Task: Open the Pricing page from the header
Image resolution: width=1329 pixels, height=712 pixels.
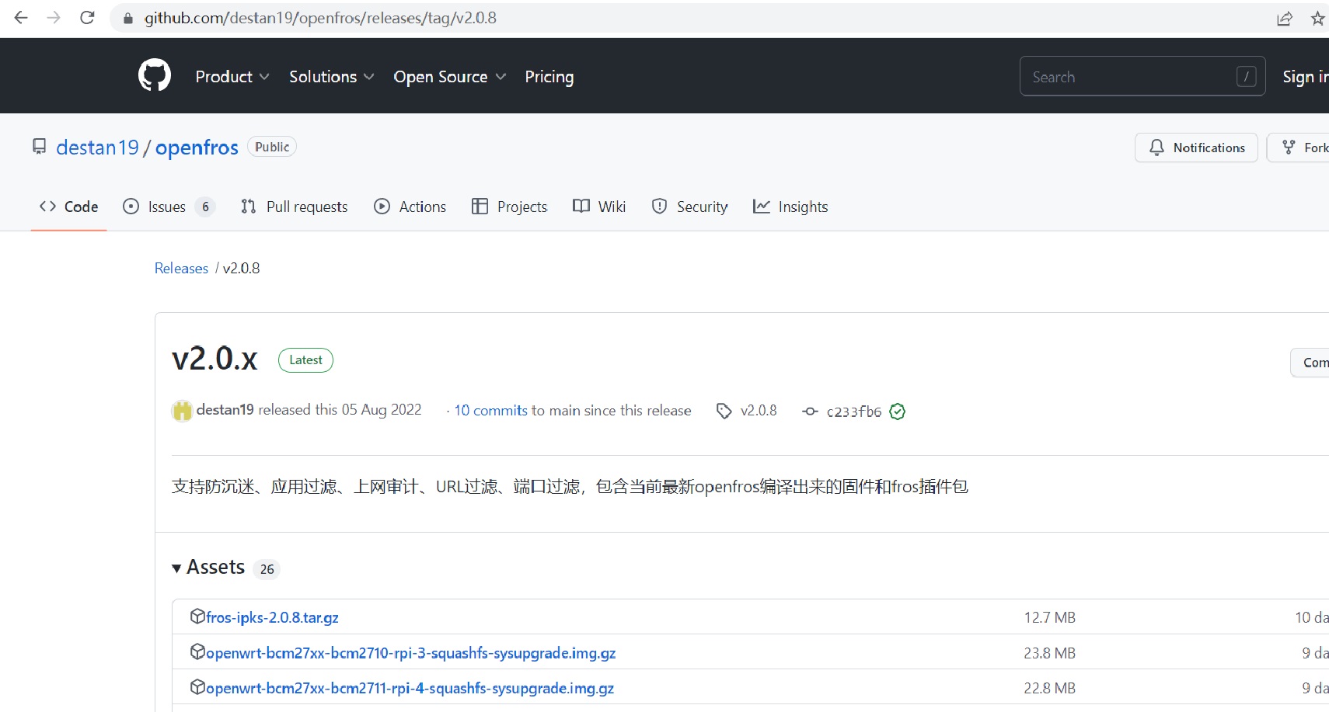Action: (549, 76)
